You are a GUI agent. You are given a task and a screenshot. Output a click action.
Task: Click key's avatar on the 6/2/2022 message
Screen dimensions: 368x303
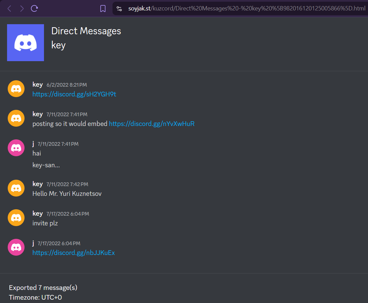pos(16,89)
